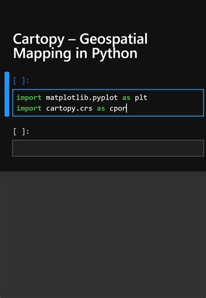
Task: Click the second cell's '[ ]:' execution prompt
Action: (x=21, y=132)
